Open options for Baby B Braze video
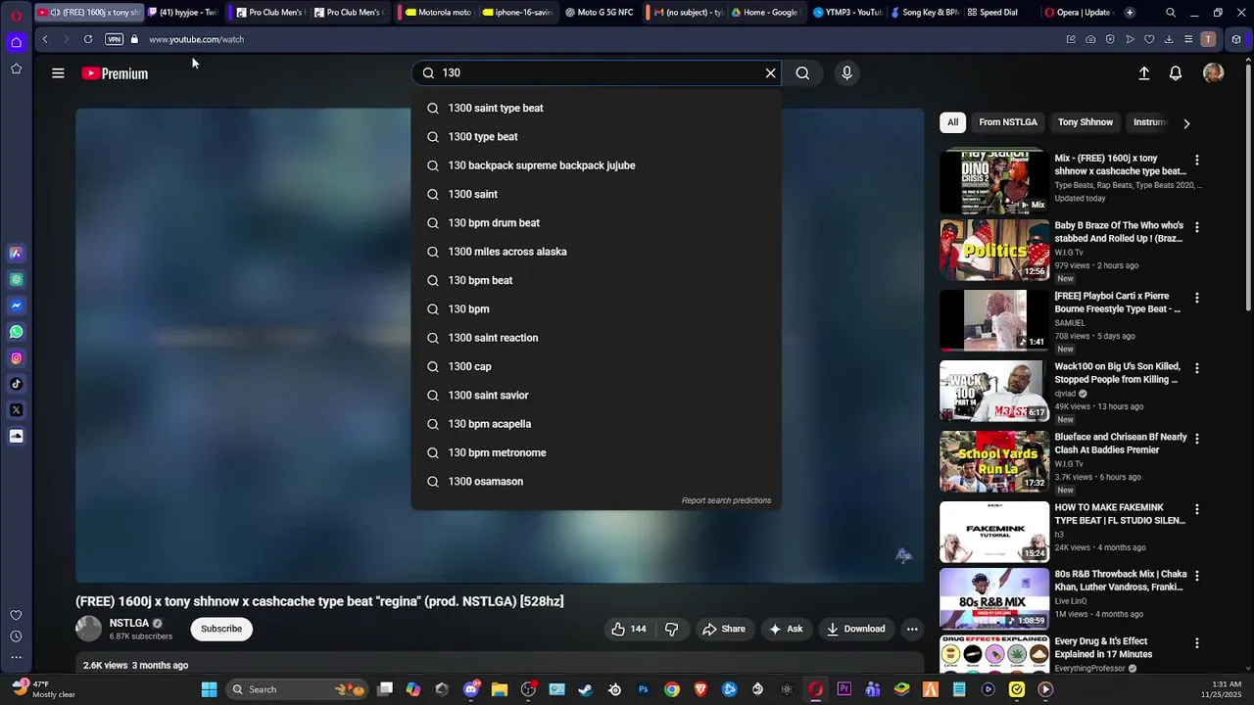The width and height of the screenshot is (1254, 705). (1196, 227)
